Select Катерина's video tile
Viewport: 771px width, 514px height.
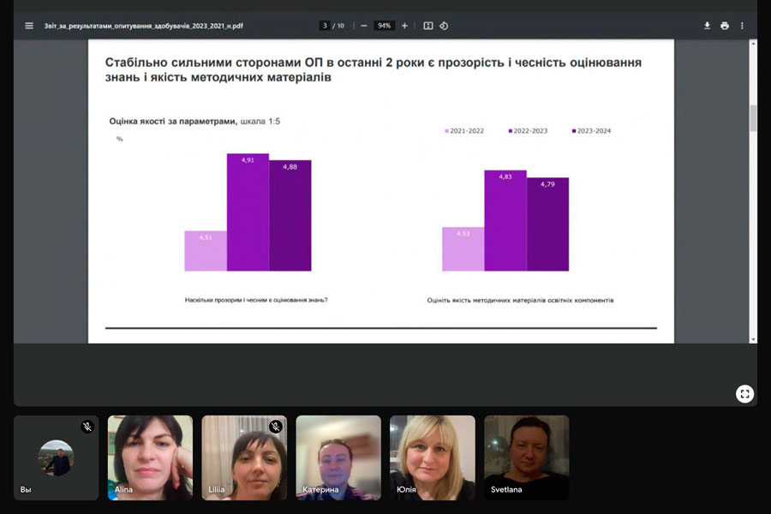coord(338,457)
